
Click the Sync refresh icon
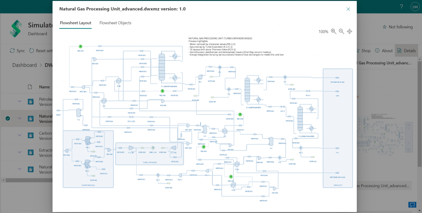click(12, 51)
